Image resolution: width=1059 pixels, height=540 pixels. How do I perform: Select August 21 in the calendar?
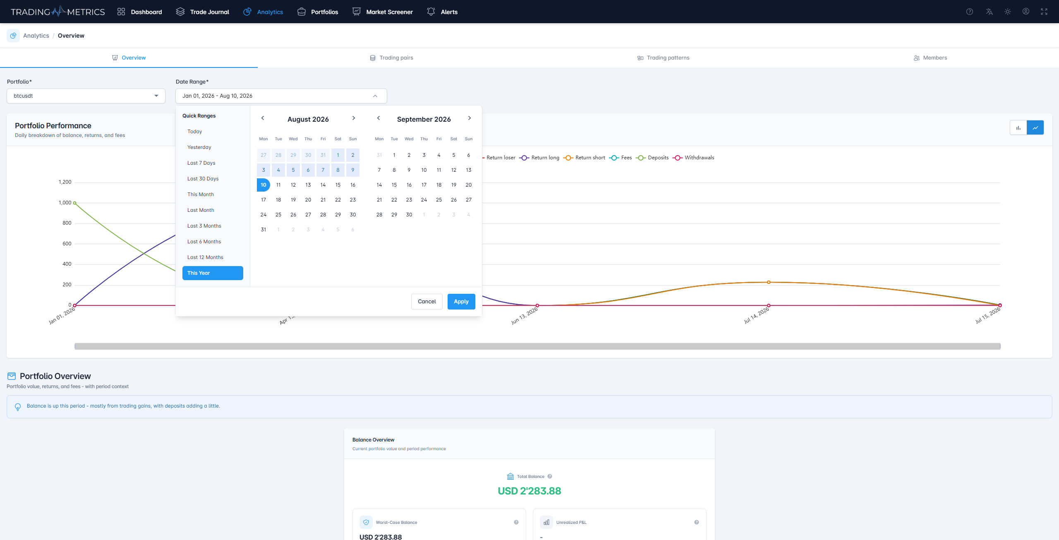click(323, 200)
